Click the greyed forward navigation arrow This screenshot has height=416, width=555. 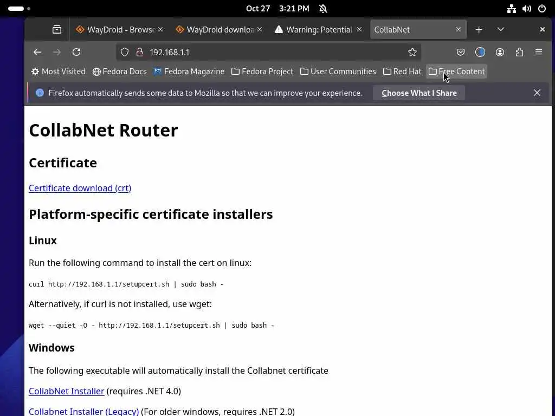[56, 53]
